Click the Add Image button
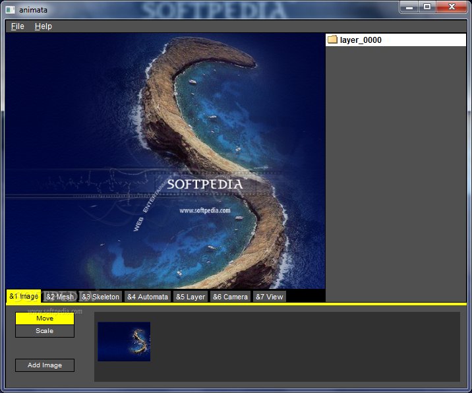472x393 pixels. 45,365
